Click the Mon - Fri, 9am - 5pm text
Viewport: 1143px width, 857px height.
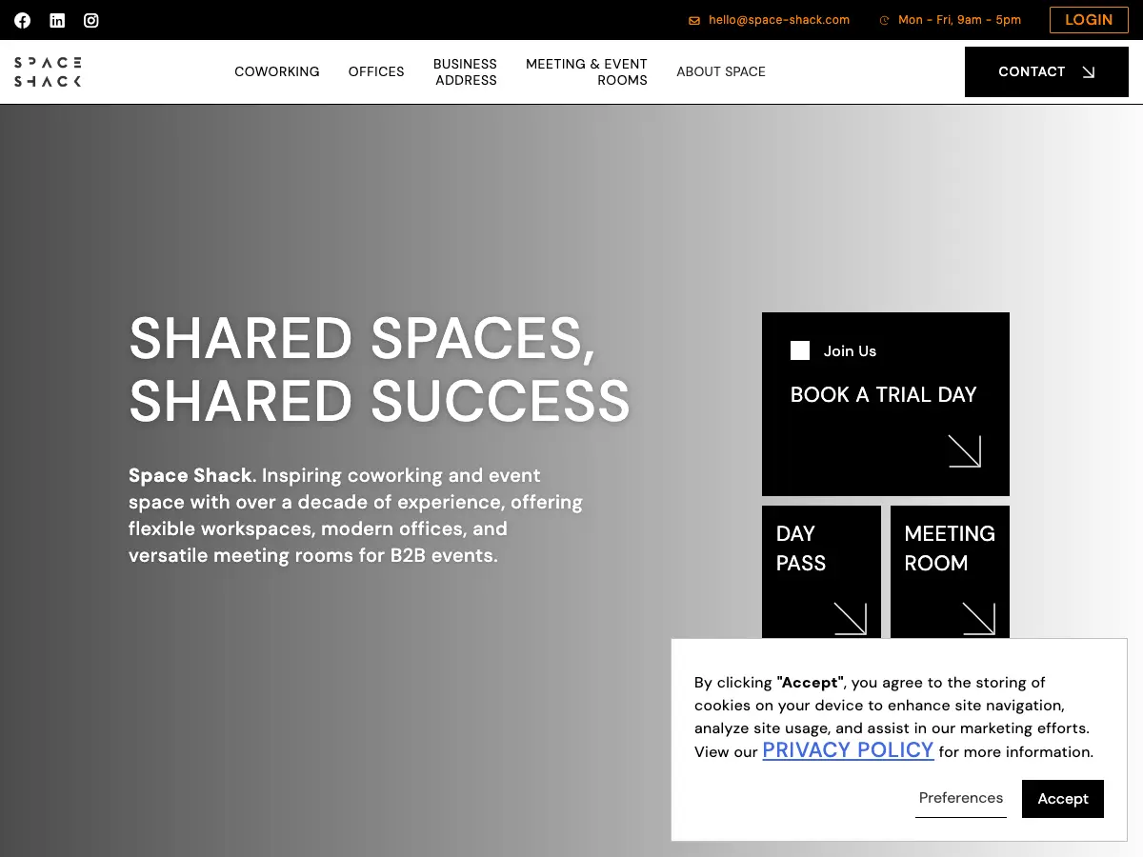(959, 20)
